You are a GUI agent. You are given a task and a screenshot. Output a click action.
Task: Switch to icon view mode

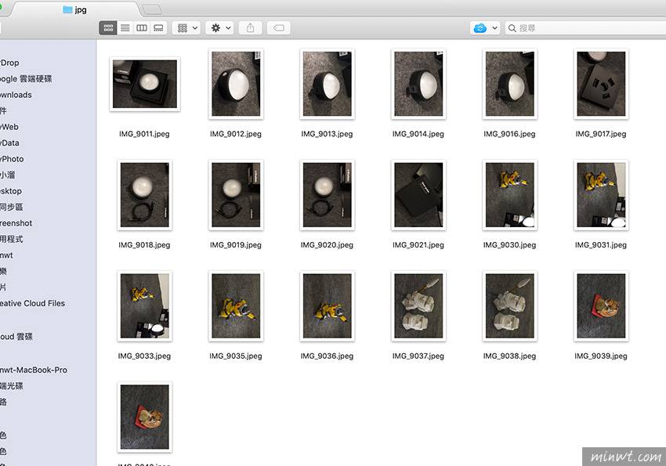point(108,28)
